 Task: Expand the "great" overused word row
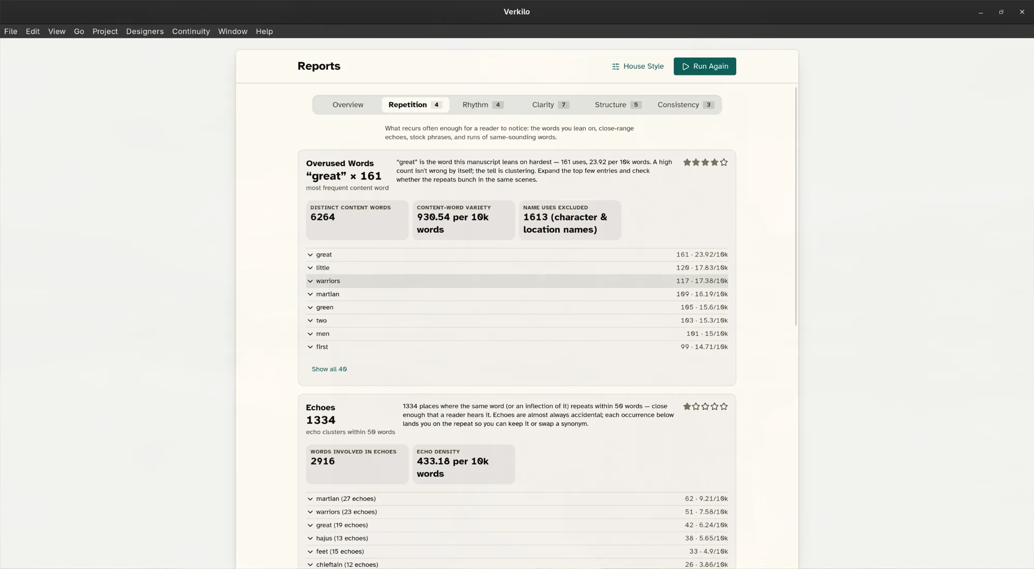point(517,254)
